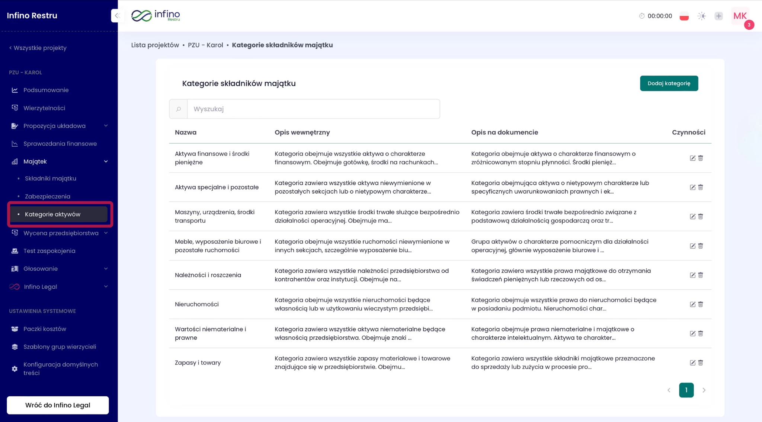
Task: Expand the Głosowanie menu section
Action: click(x=106, y=269)
